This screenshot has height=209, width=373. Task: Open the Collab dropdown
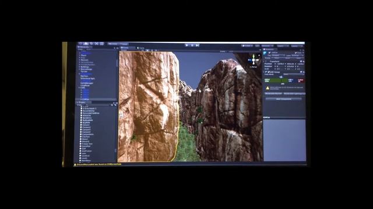point(247,45)
